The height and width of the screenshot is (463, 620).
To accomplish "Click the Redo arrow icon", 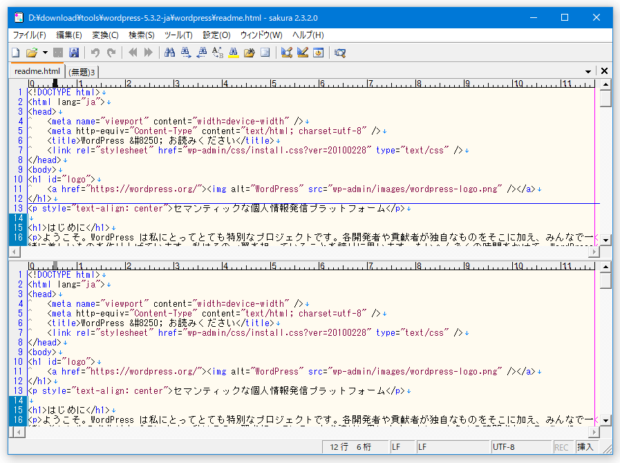I will click(x=111, y=53).
